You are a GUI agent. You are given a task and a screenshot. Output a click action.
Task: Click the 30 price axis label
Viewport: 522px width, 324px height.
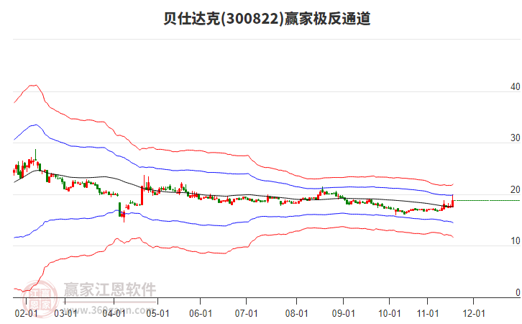coord(515,138)
